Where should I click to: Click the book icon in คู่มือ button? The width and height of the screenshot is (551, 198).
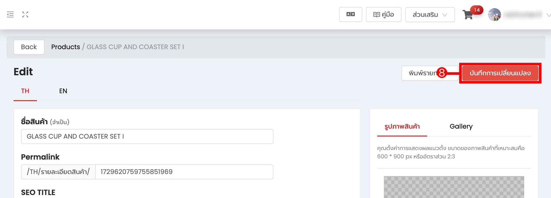coord(377,15)
